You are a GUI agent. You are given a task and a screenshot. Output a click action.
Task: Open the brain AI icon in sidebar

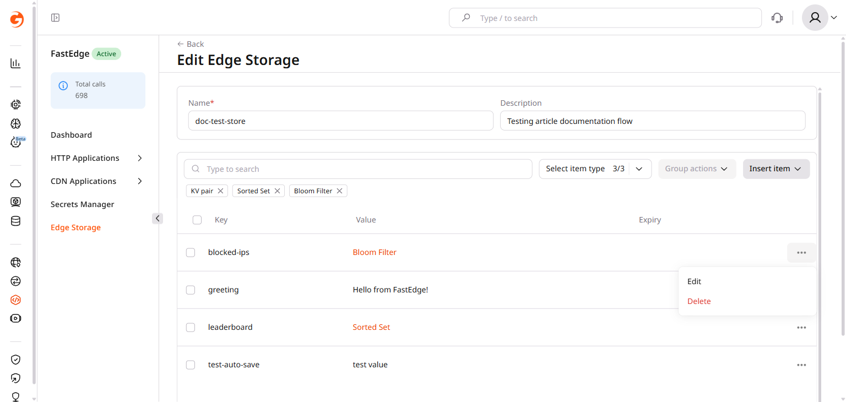[x=15, y=123]
